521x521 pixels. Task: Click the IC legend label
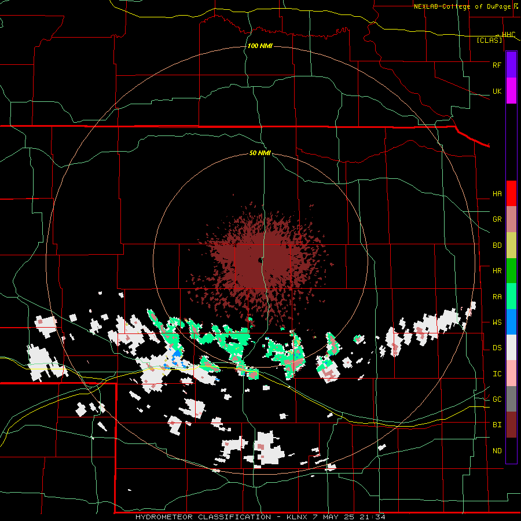(497, 374)
